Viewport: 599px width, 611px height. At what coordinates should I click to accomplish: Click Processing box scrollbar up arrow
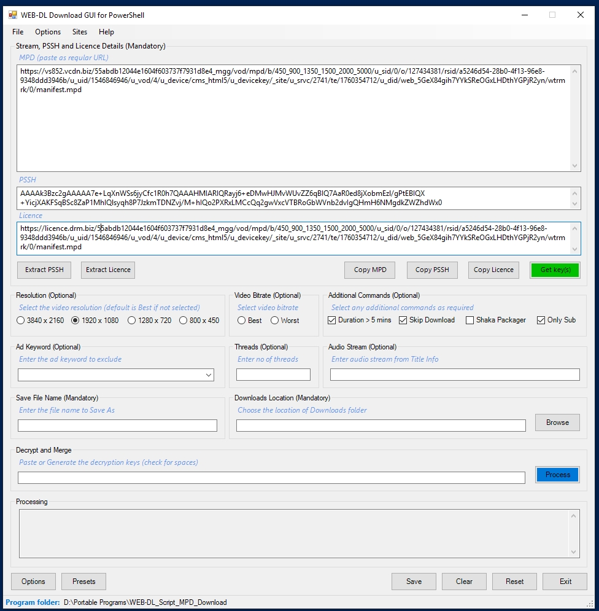(573, 516)
